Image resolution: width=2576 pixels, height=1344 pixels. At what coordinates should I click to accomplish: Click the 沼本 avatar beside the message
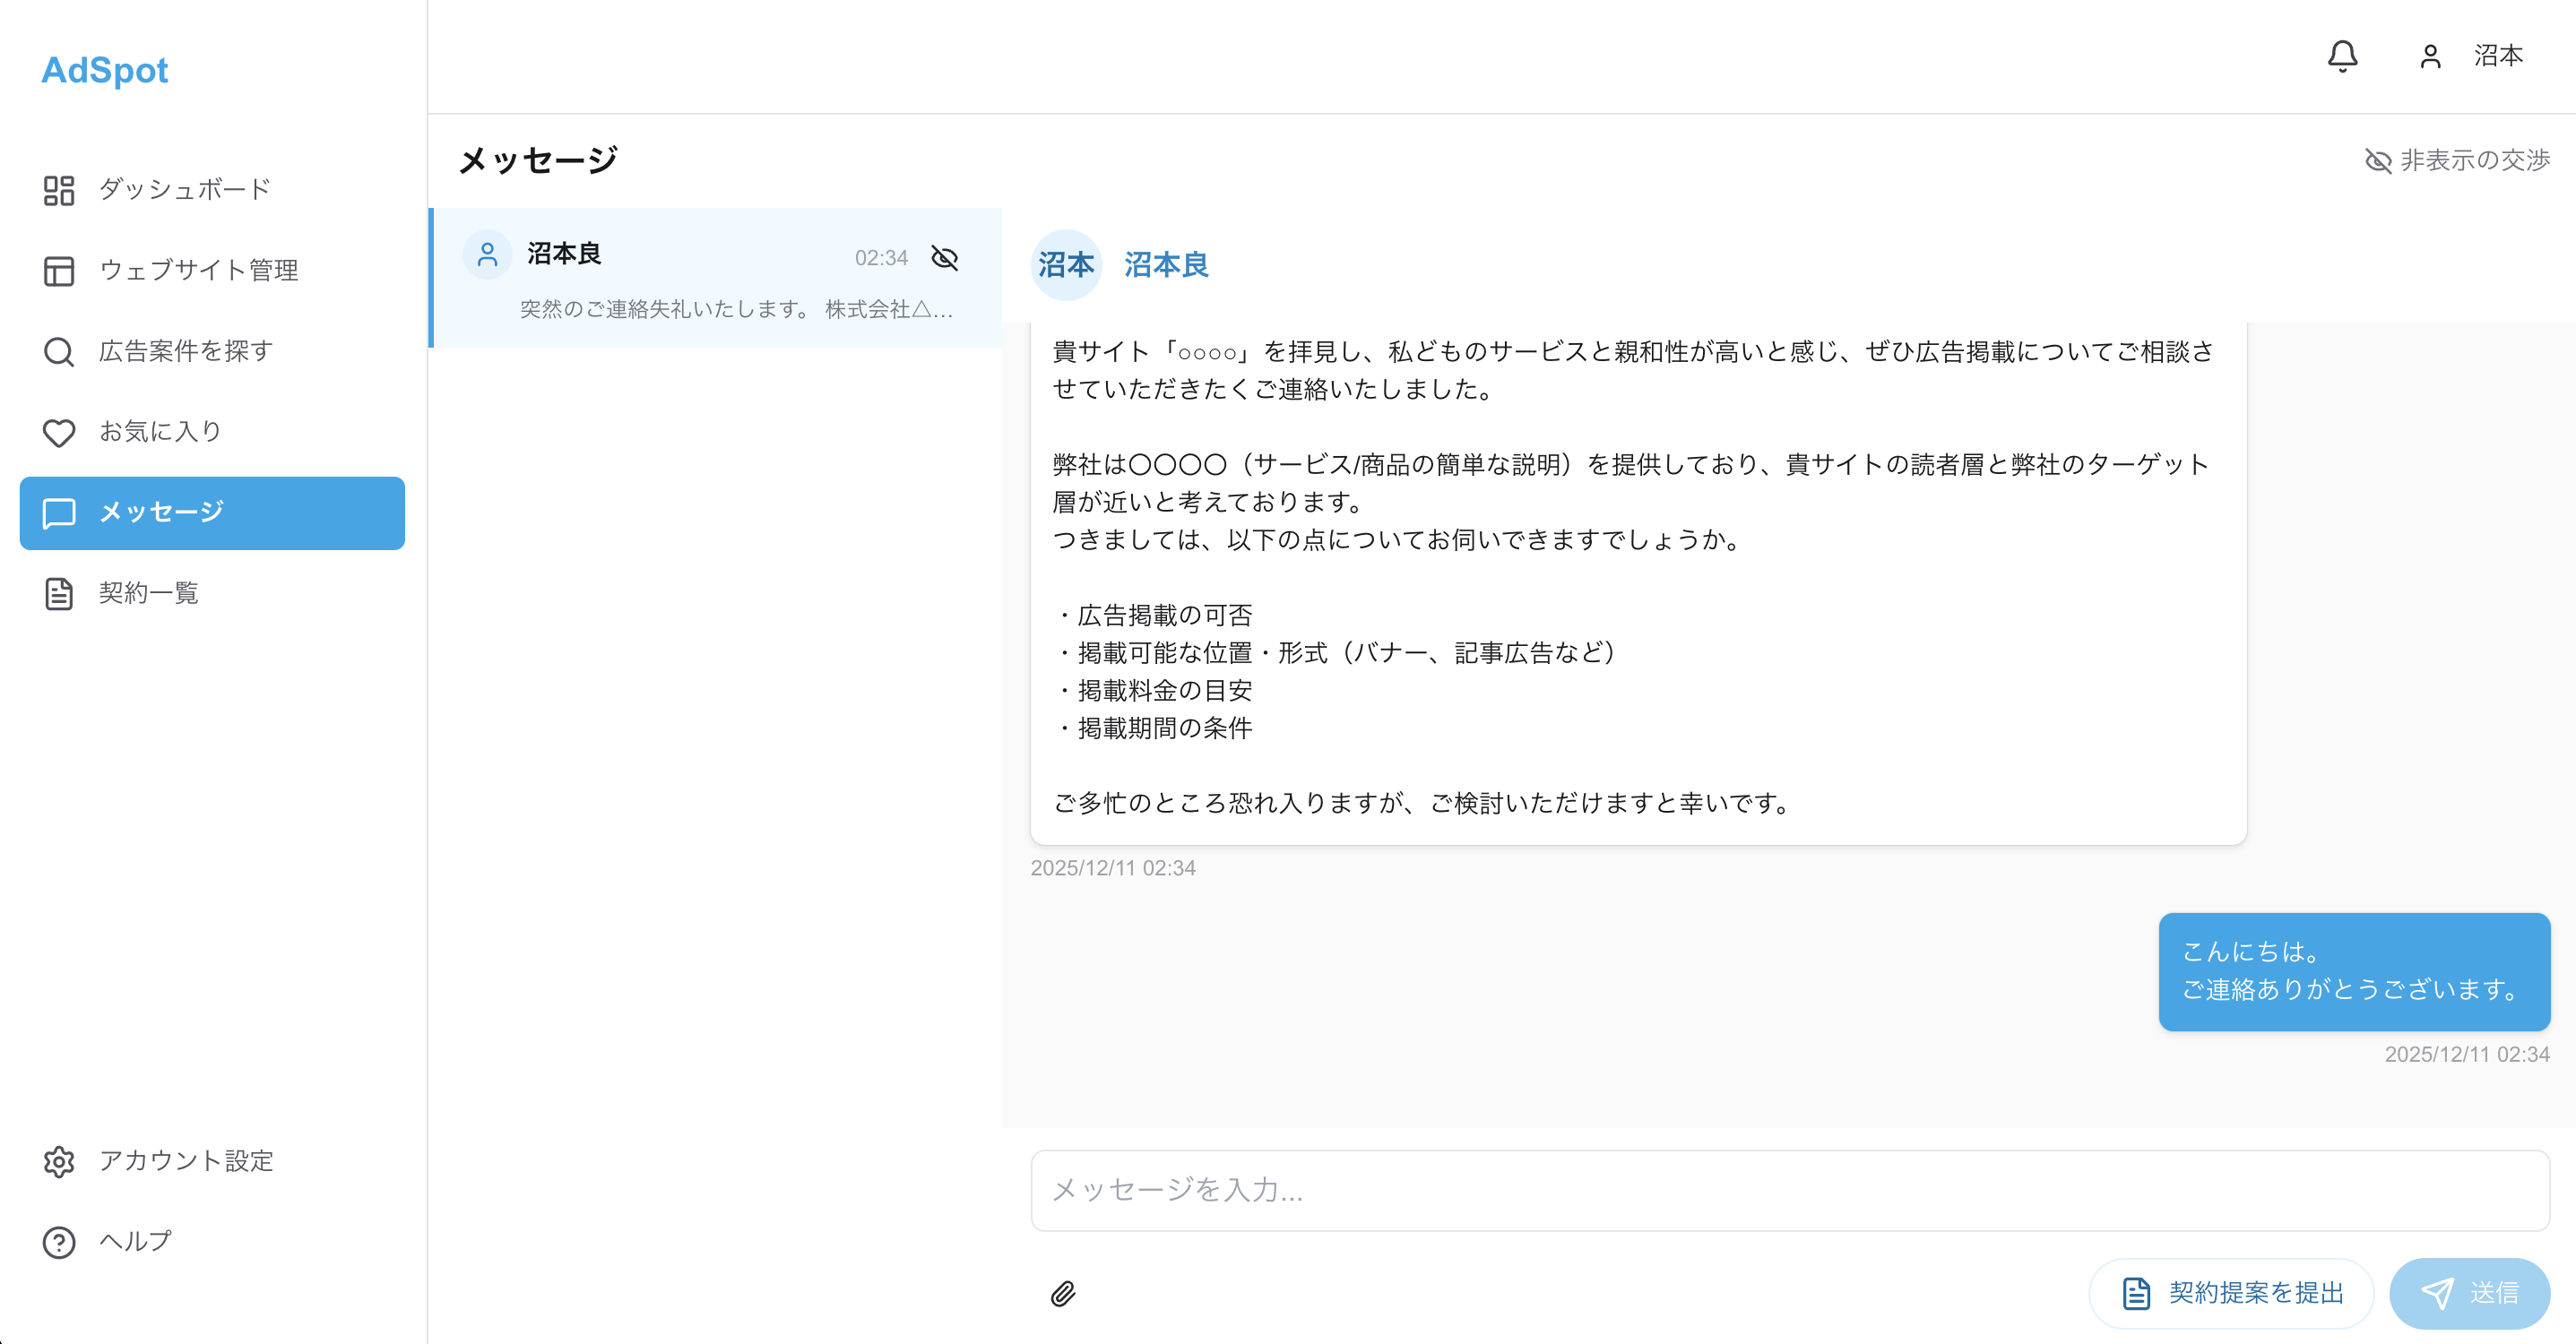tap(1066, 266)
